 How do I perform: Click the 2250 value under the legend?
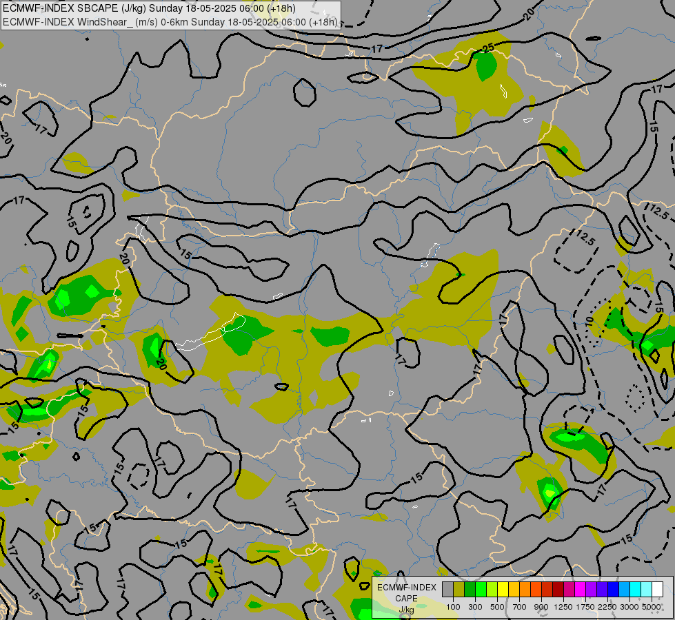pos(607,607)
